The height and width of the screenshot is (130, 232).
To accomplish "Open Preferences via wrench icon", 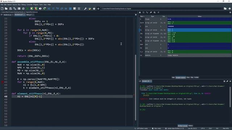I will pyautogui.click(x=86, y=9).
